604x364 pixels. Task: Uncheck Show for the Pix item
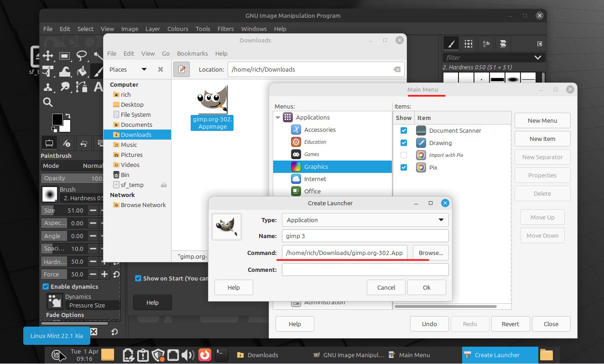[404, 167]
